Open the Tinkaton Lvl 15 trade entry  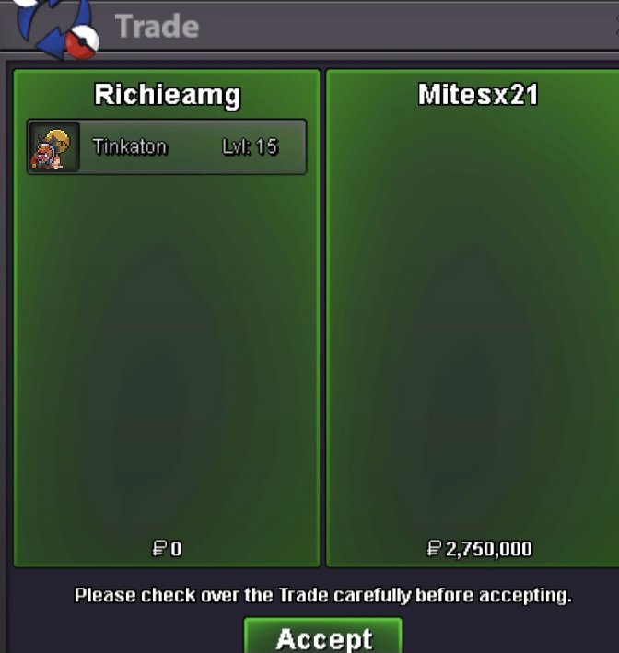[x=167, y=146]
